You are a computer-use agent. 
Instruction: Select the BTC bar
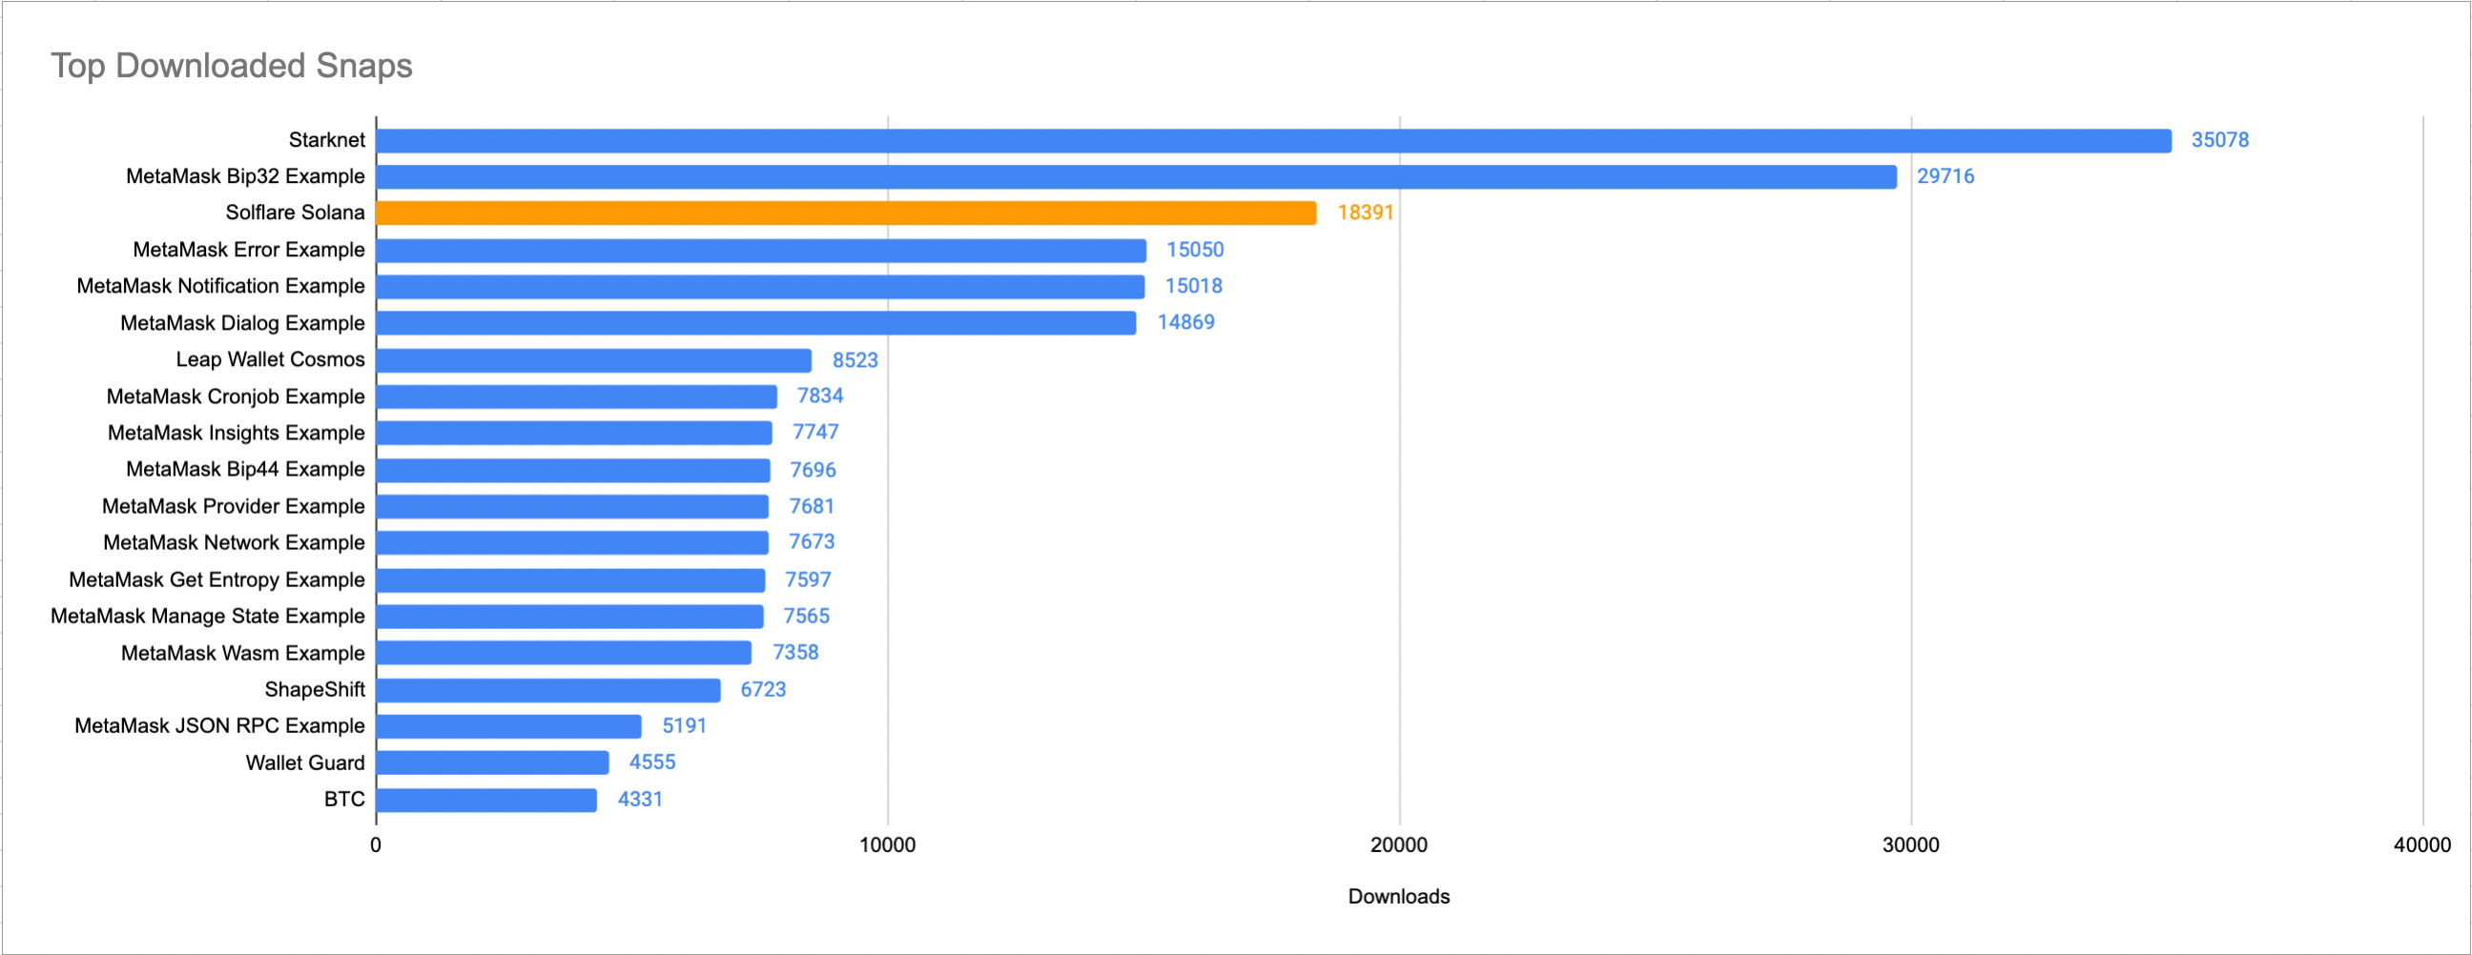pyautogui.click(x=486, y=801)
